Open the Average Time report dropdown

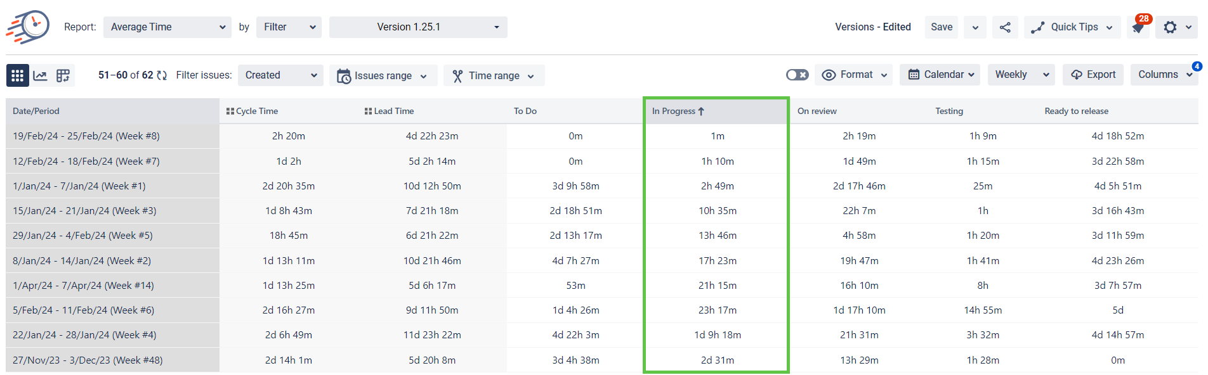[167, 27]
